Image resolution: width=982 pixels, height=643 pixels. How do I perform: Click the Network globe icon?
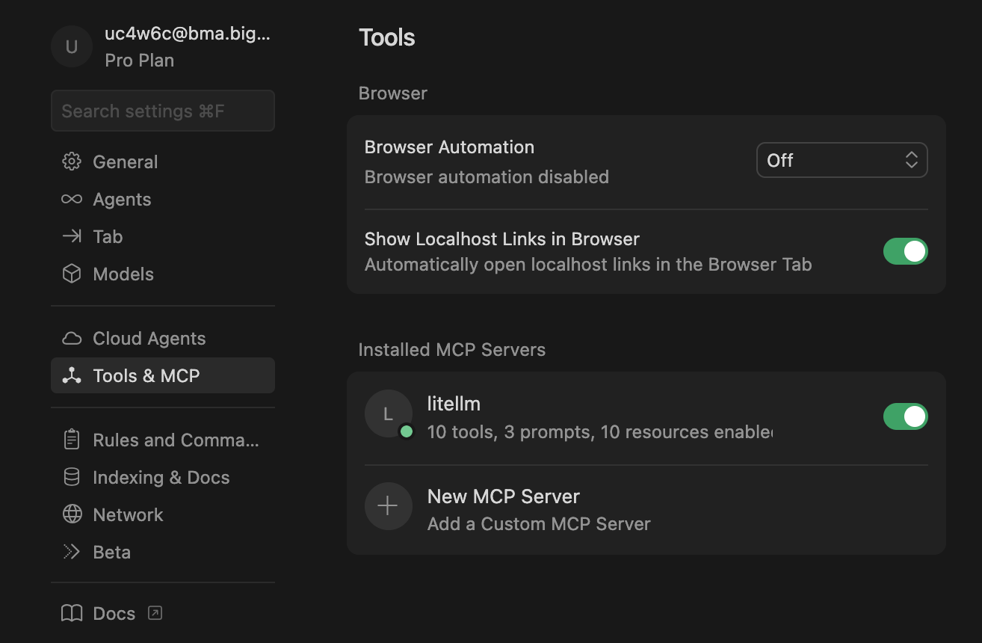[x=72, y=514]
